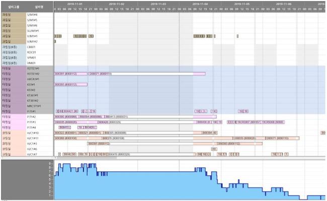
Task: Select B00322 task bar in H/C1#10 row
Action: coord(65,132)
